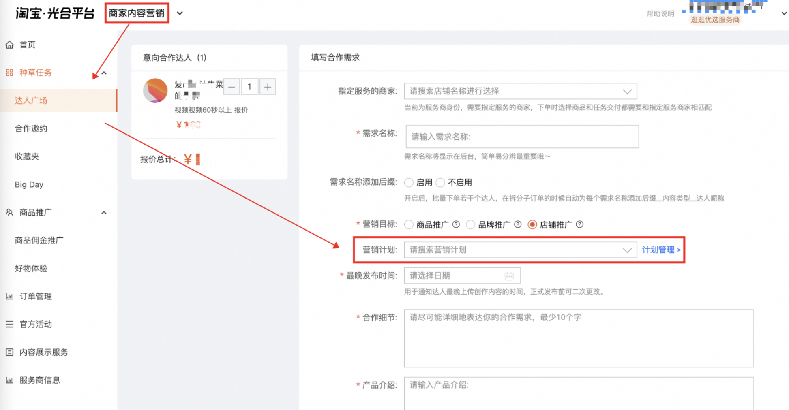Image resolution: width=789 pixels, height=410 pixels.
Task: Select 品牌推广 marketing goal radio
Action: click(470, 224)
